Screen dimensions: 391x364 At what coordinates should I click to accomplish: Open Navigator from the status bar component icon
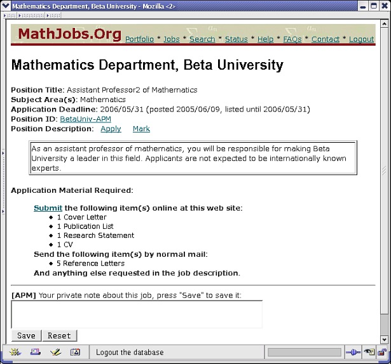(15, 352)
